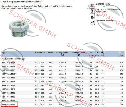This screenshot has height=107, width=126.
Task: Click reference number 83727454
Action: coord(39,70)
